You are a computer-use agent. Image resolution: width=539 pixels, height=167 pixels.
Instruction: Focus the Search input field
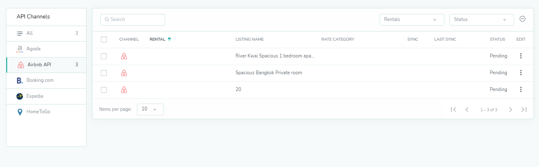(133, 20)
